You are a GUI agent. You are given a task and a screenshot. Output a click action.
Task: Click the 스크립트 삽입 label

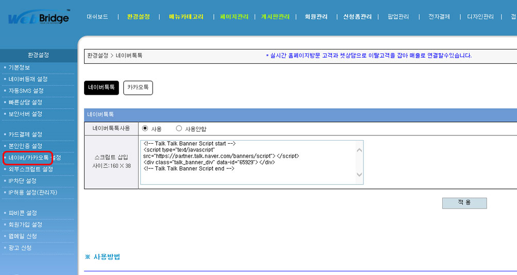point(111,158)
